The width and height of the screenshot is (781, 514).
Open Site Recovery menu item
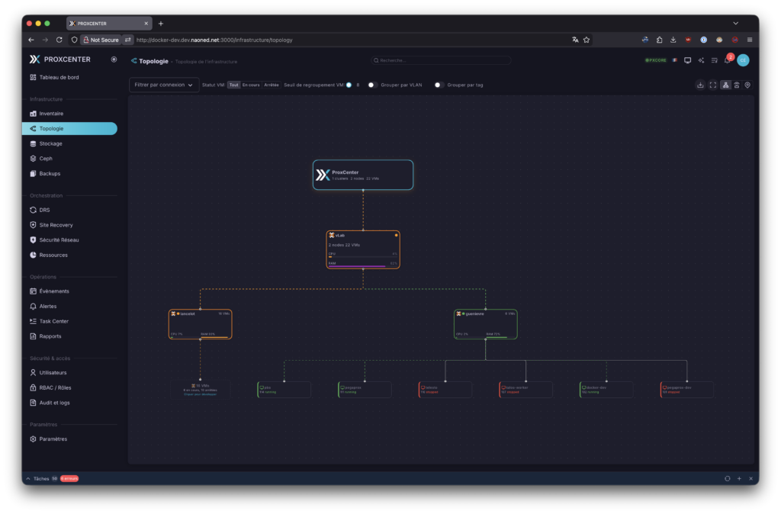56,225
